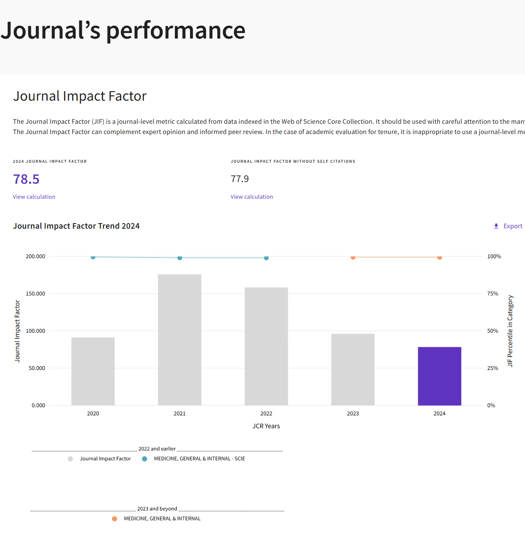Image resolution: width=525 pixels, height=534 pixels.
Task: Click the teal percentile point for 2022
Action: point(266,258)
